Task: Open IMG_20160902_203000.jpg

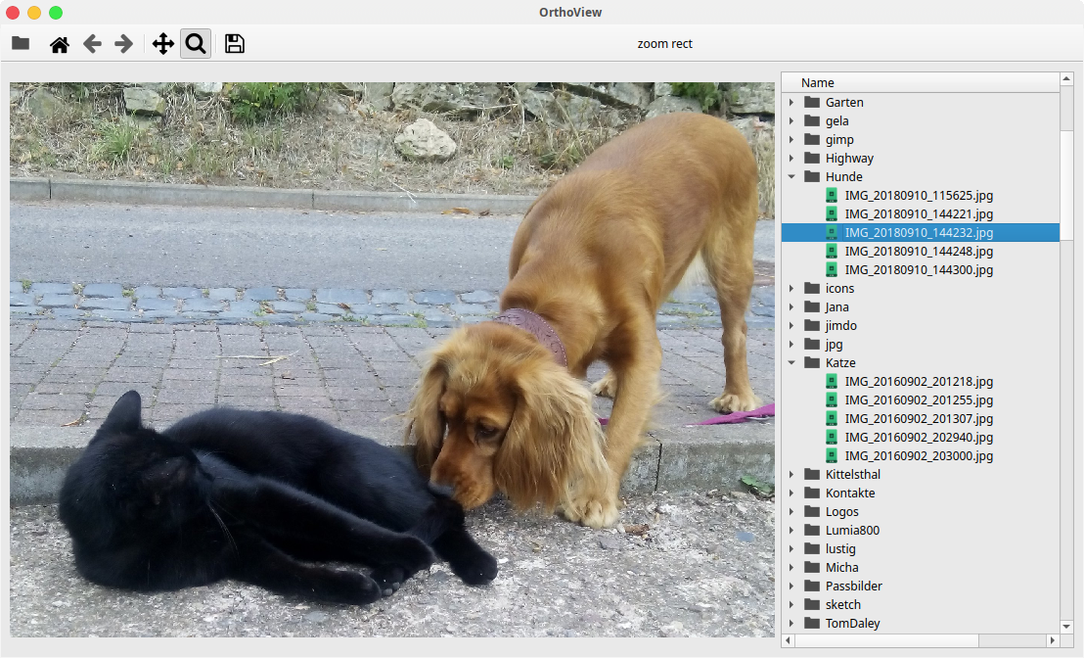Action: [919, 456]
